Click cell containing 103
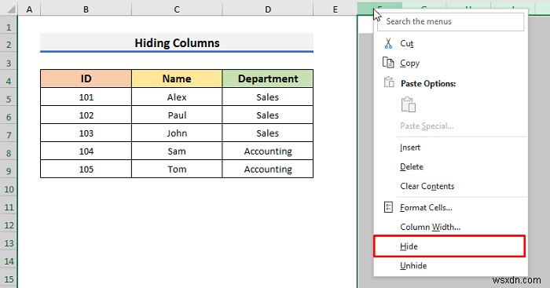 [86, 133]
